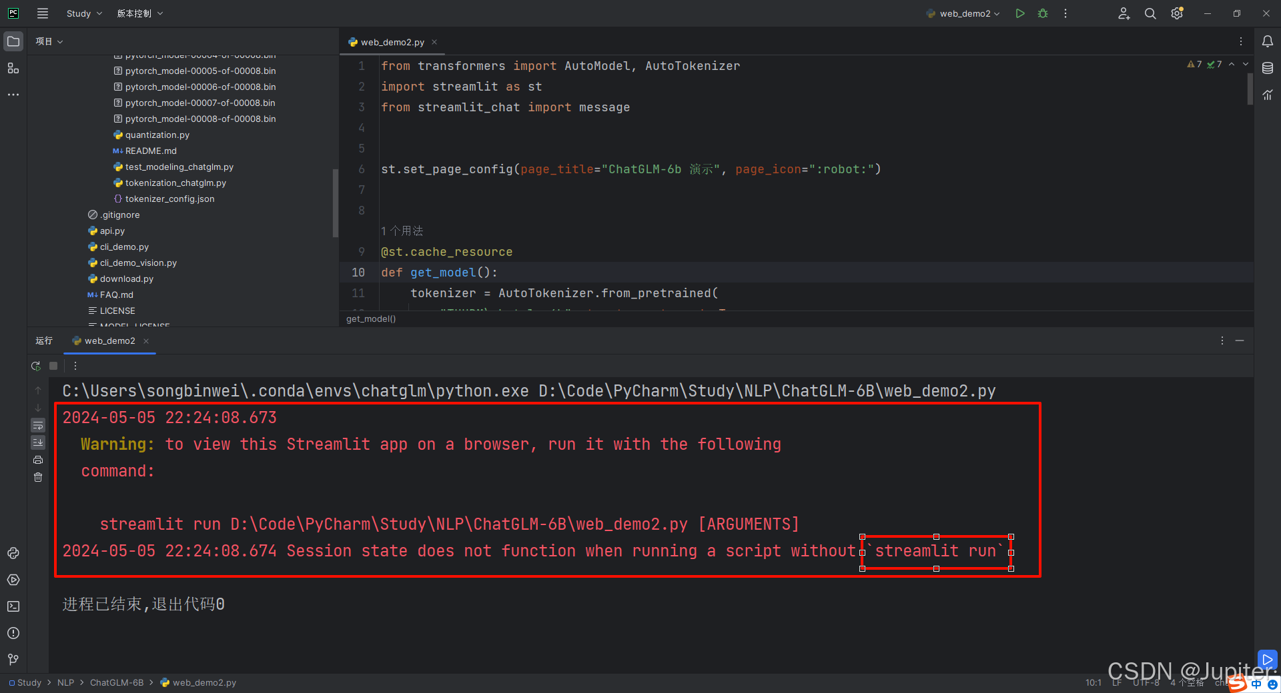Open the main hamburger menu
The width and height of the screenshot is (1281, 693).
(43, 13)
